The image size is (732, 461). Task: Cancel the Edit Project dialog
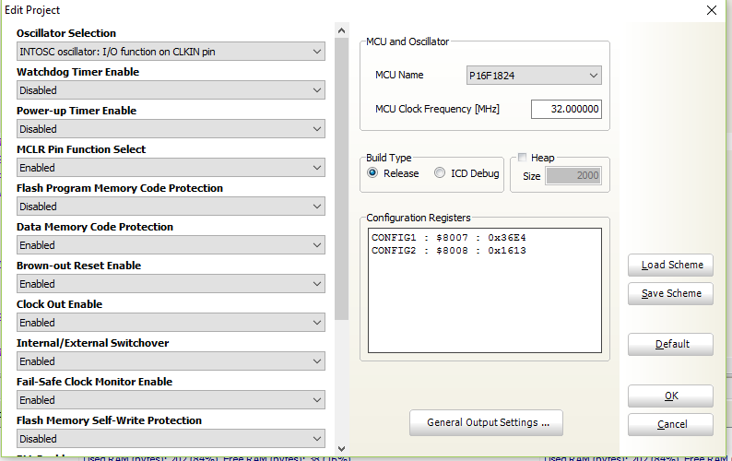pos(670,424)
